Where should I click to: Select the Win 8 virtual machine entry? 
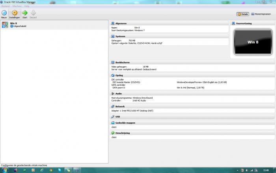click(x=54, y=25)
